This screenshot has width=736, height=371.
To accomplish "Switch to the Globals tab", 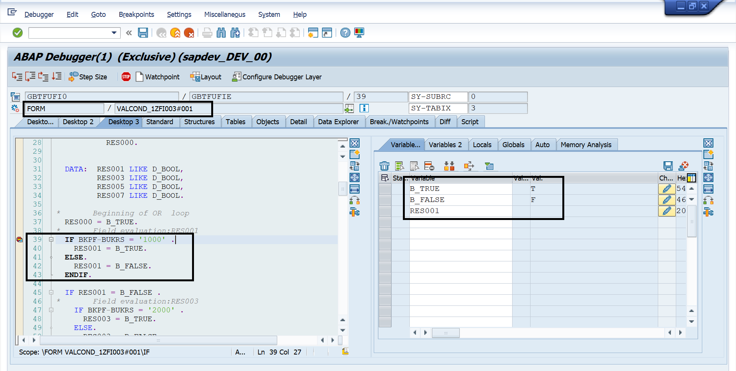I will coord(514,144).
